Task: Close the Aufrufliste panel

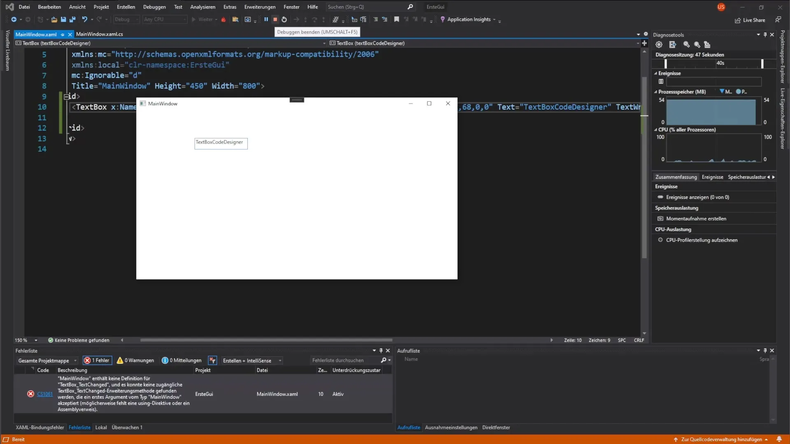Action: (772, 351)
